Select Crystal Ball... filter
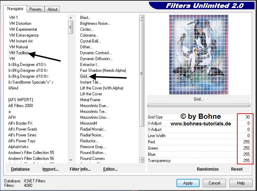The height and width of the screenshot is (191, 257). 91,41
